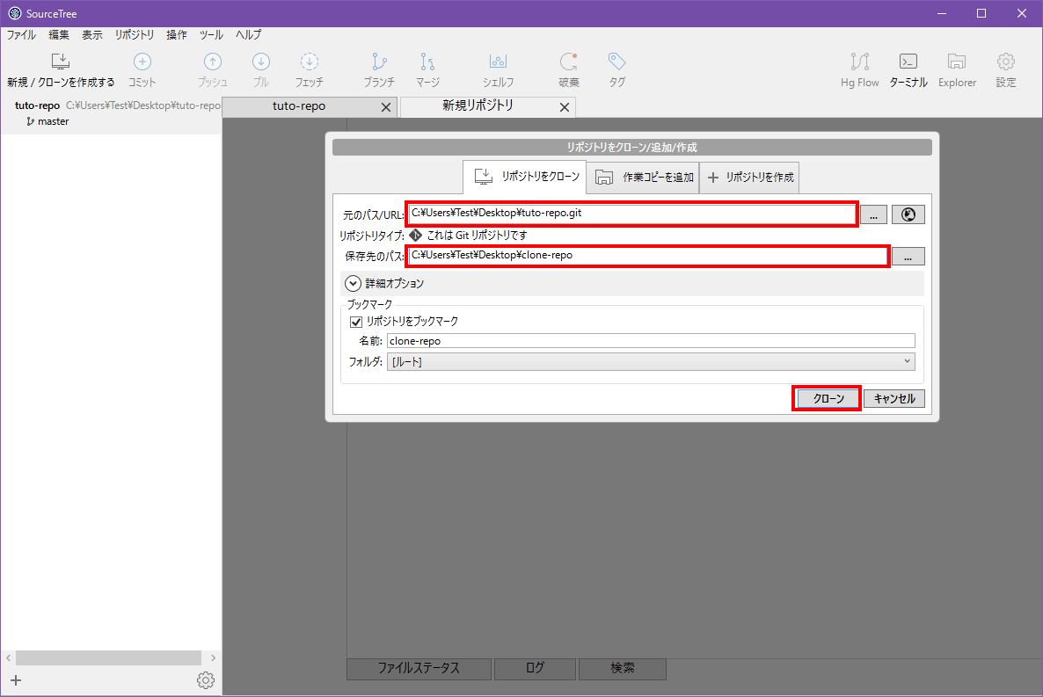This screenshot has width=1043, height=697.
Task: Click the マージ (Merge) toolbar icon
Action: (427, 69)
